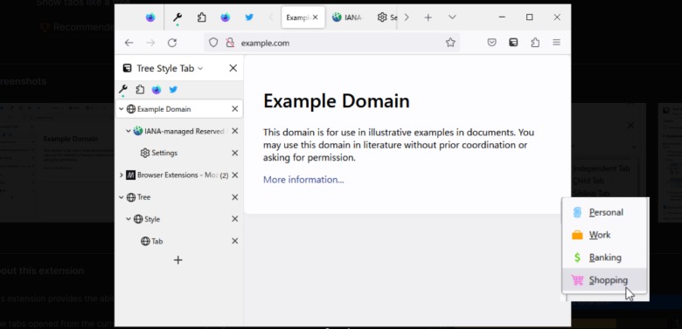Bookmark this page with the star

[450, 43]
